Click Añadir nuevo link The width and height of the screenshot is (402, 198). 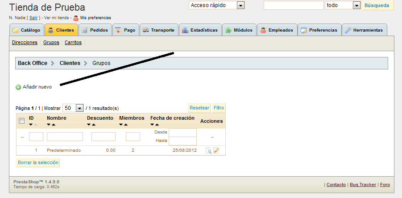pos(37,87)
